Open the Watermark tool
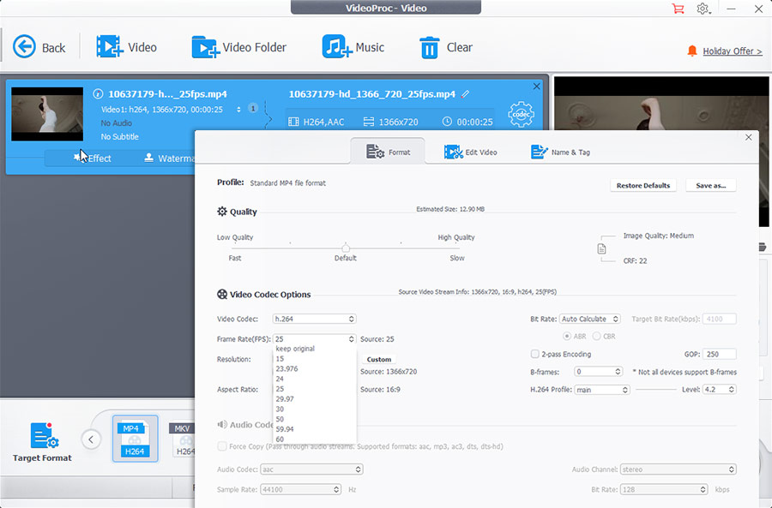 (169, 158)
